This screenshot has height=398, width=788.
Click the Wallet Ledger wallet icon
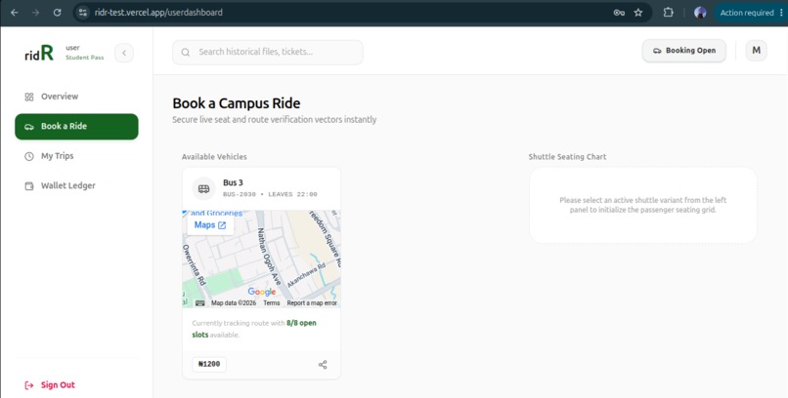(x=29, y=186)
